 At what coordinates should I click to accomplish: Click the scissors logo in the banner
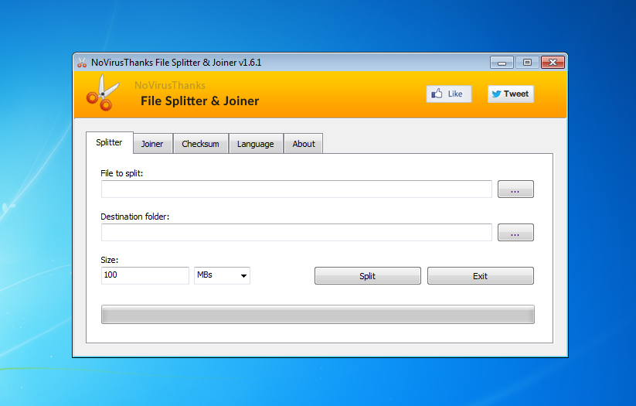point(103,93)
